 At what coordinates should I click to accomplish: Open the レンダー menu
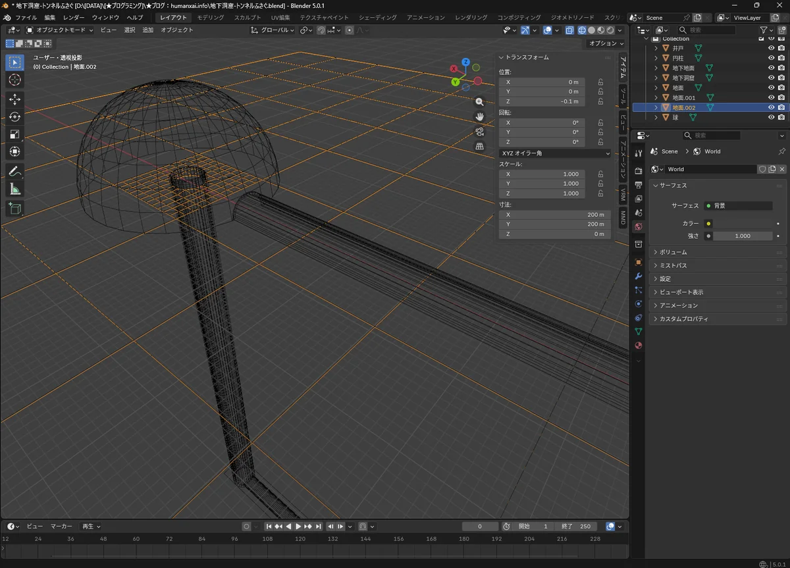pyautogui.click(x=74, y=18)
